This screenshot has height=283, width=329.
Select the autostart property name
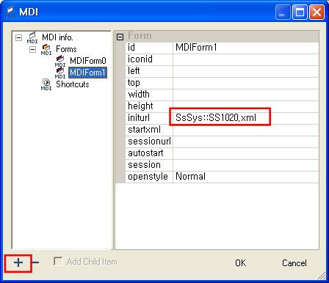coord(149,153)
